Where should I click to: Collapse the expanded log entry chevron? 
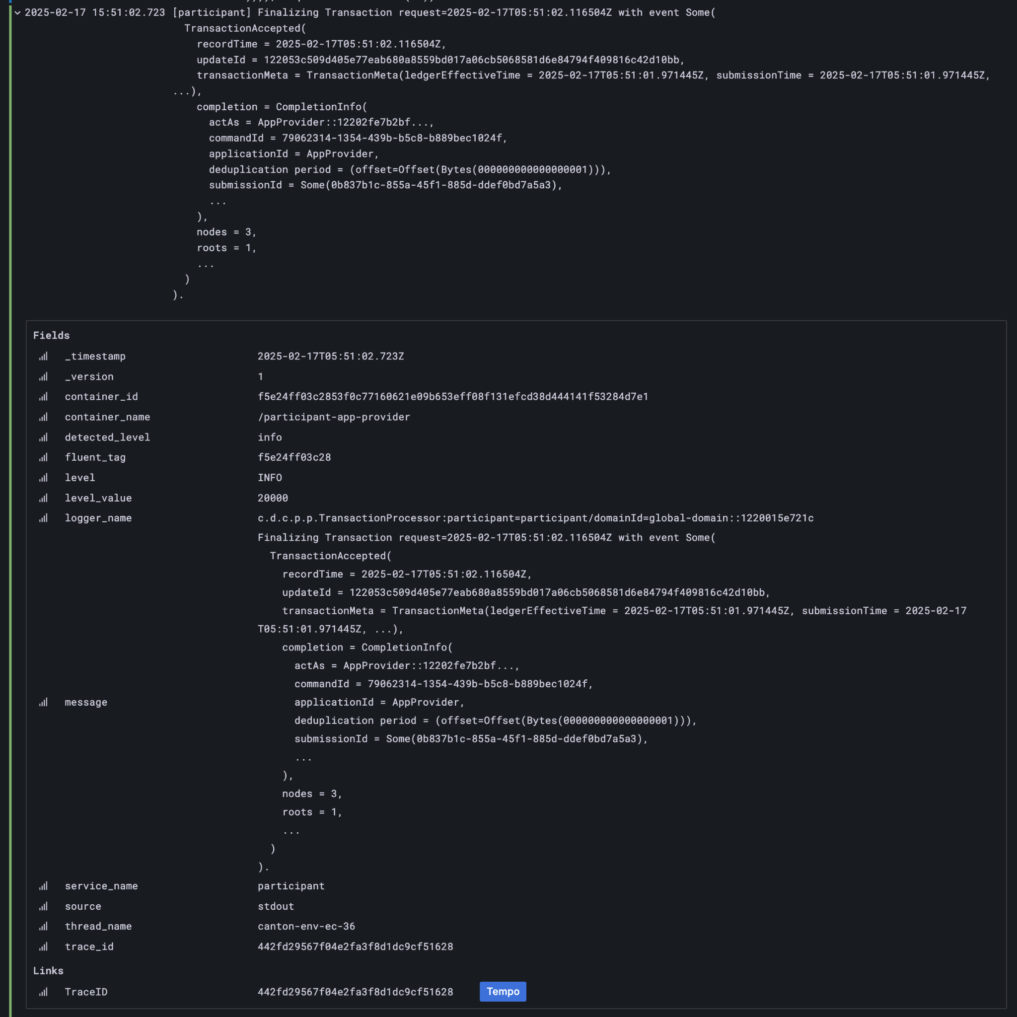tap(18, 12)
